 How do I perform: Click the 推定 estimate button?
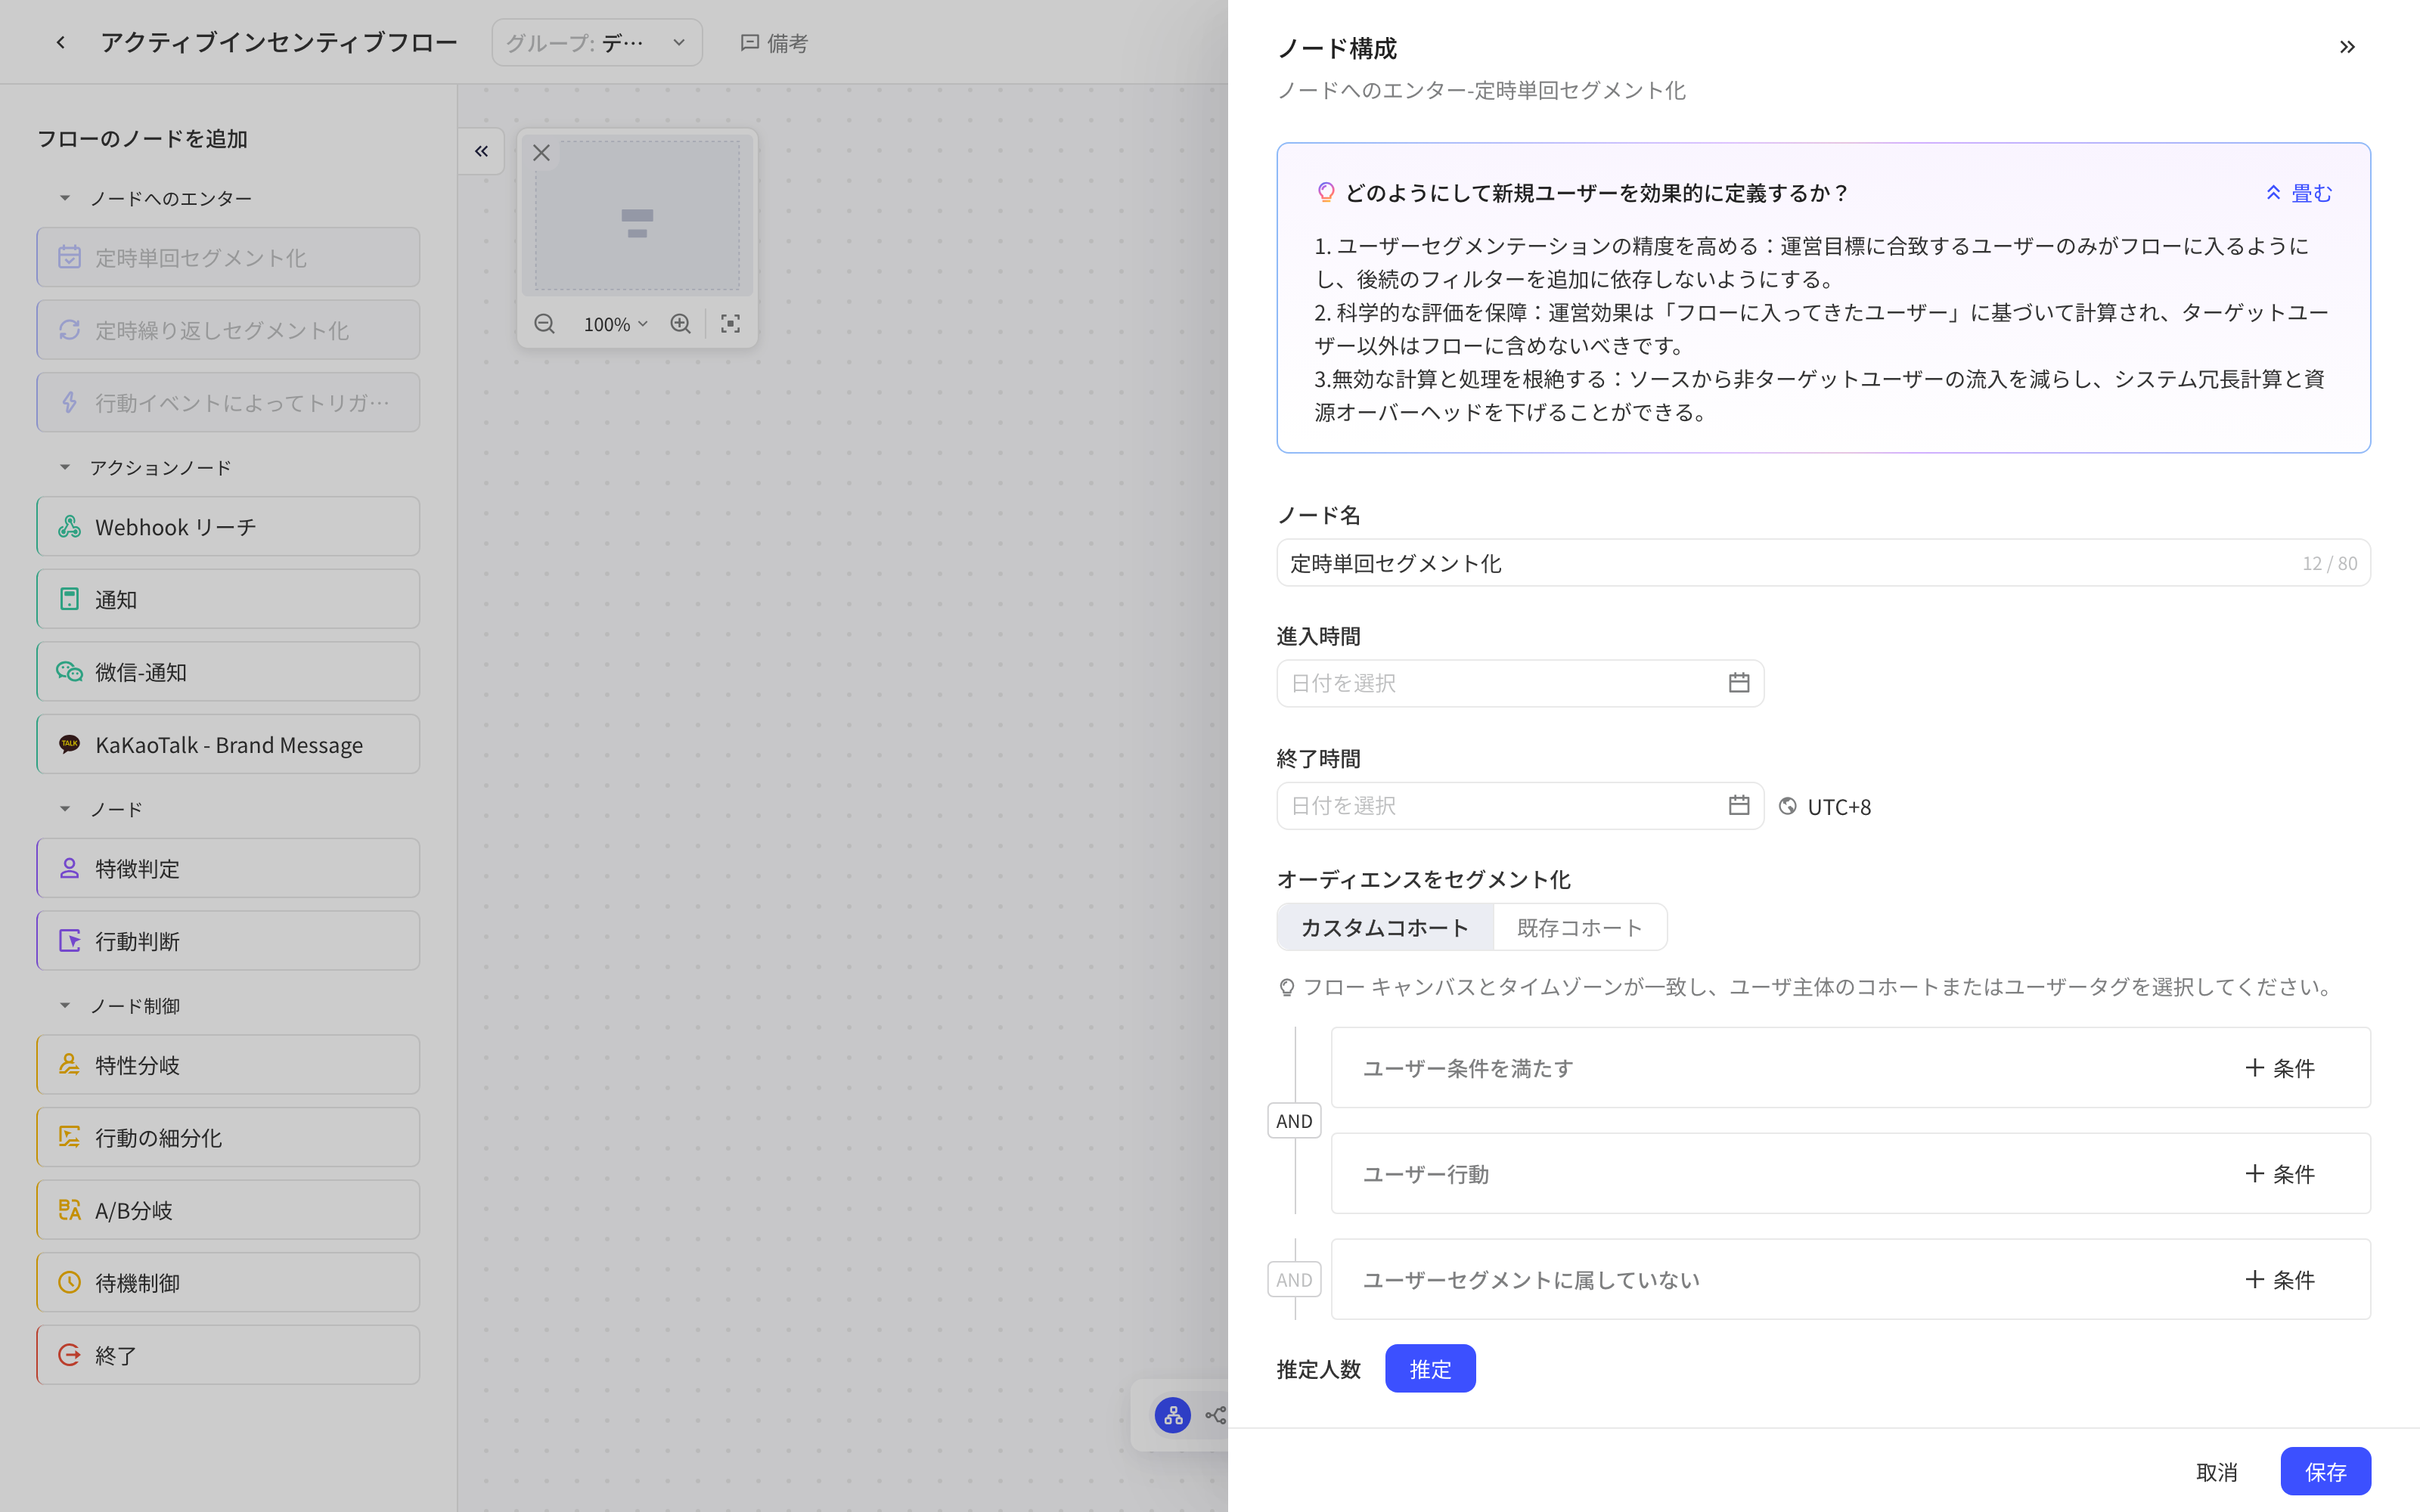point(1430,1369)
